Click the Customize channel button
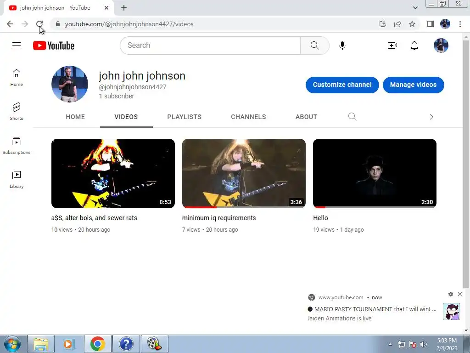This screenshot has height=353, width=470. [342, 85]
